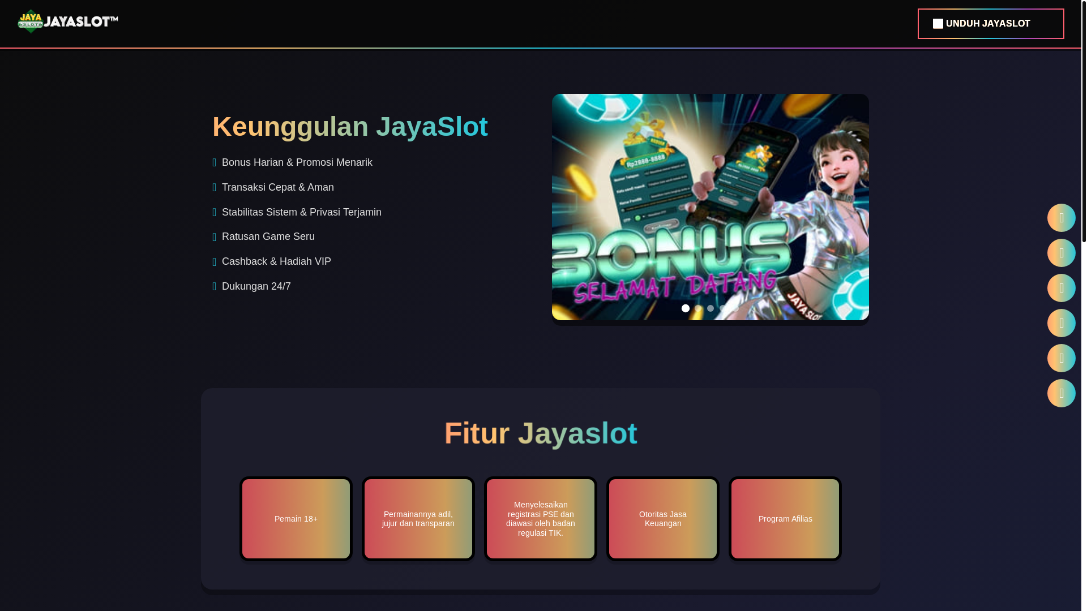Click the Pemain 18+ feature card

point(296,519)
